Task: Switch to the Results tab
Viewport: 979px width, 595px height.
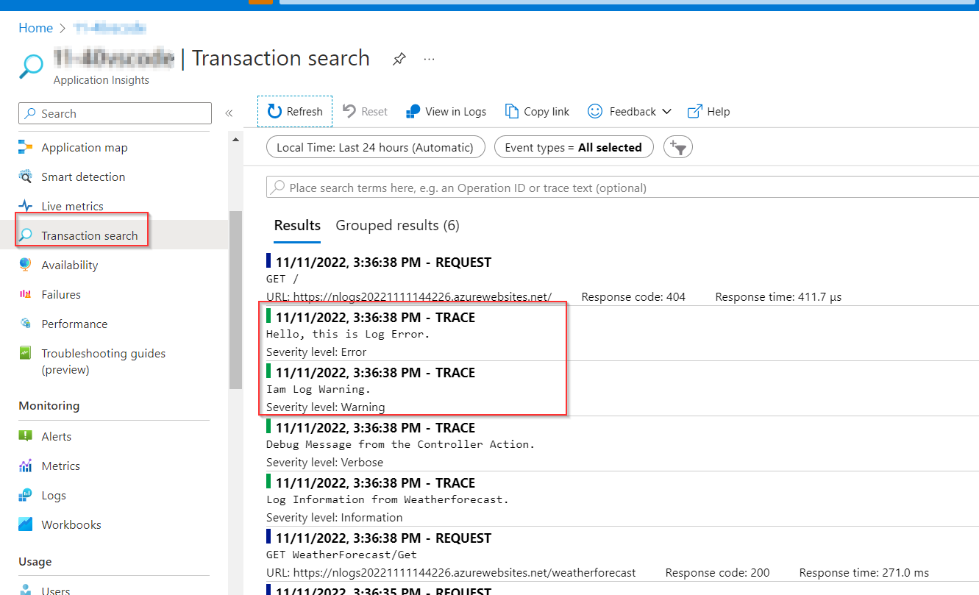Action: pos(297,225)
